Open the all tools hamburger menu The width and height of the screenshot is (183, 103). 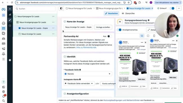click(x=3, y=59)
